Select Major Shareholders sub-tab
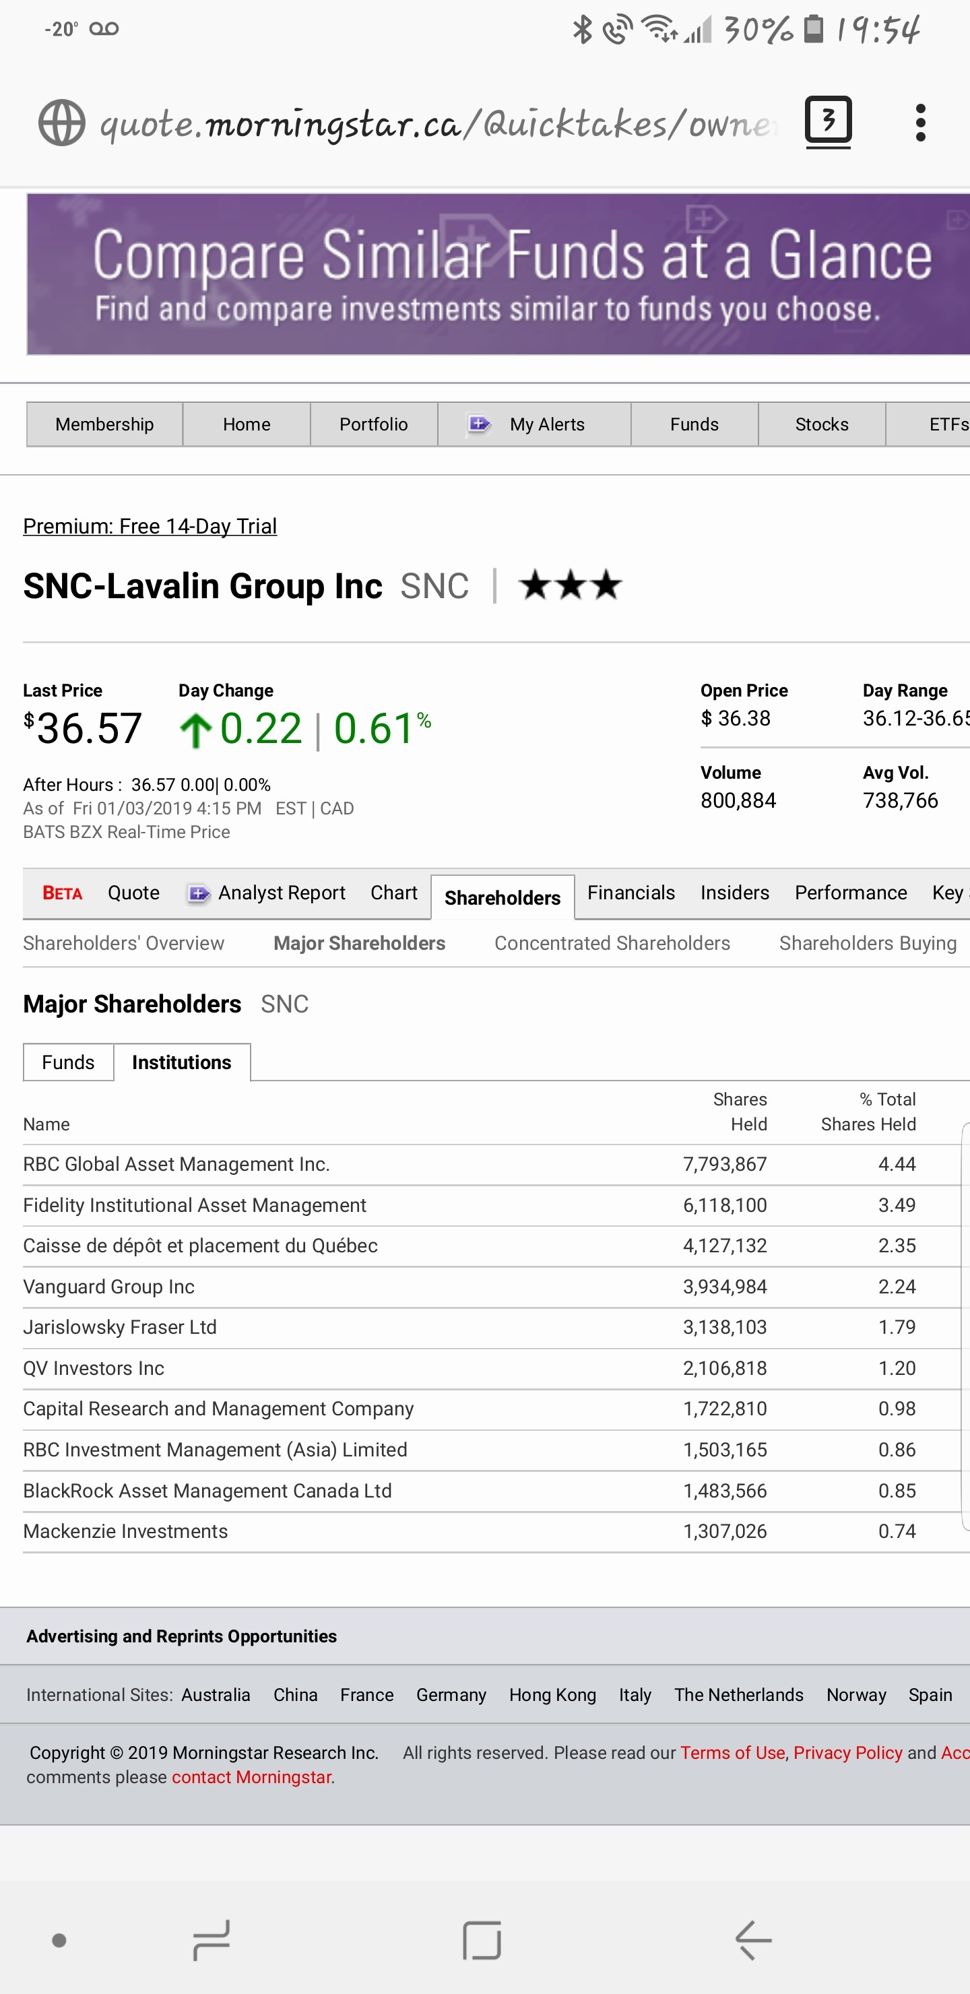This screenshot has width=970, height=1994. (x=359, y=944)
